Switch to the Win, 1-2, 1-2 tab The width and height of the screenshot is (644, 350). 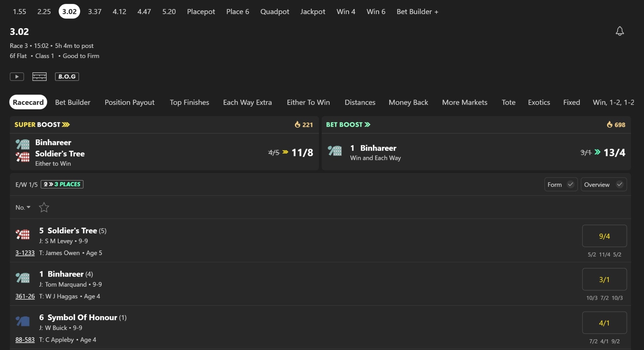(x=613, y=102)
